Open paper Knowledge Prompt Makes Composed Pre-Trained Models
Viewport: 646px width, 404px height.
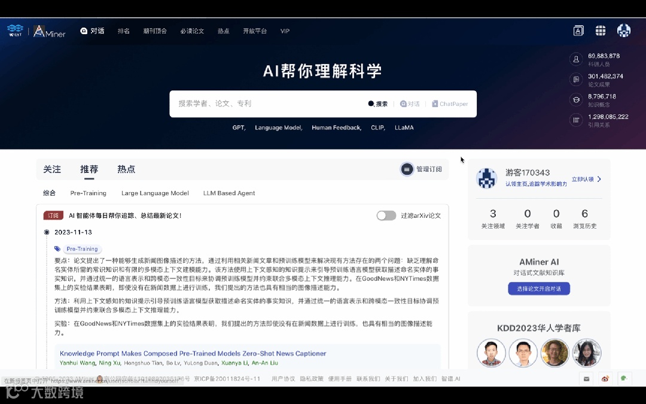[193, 353]
